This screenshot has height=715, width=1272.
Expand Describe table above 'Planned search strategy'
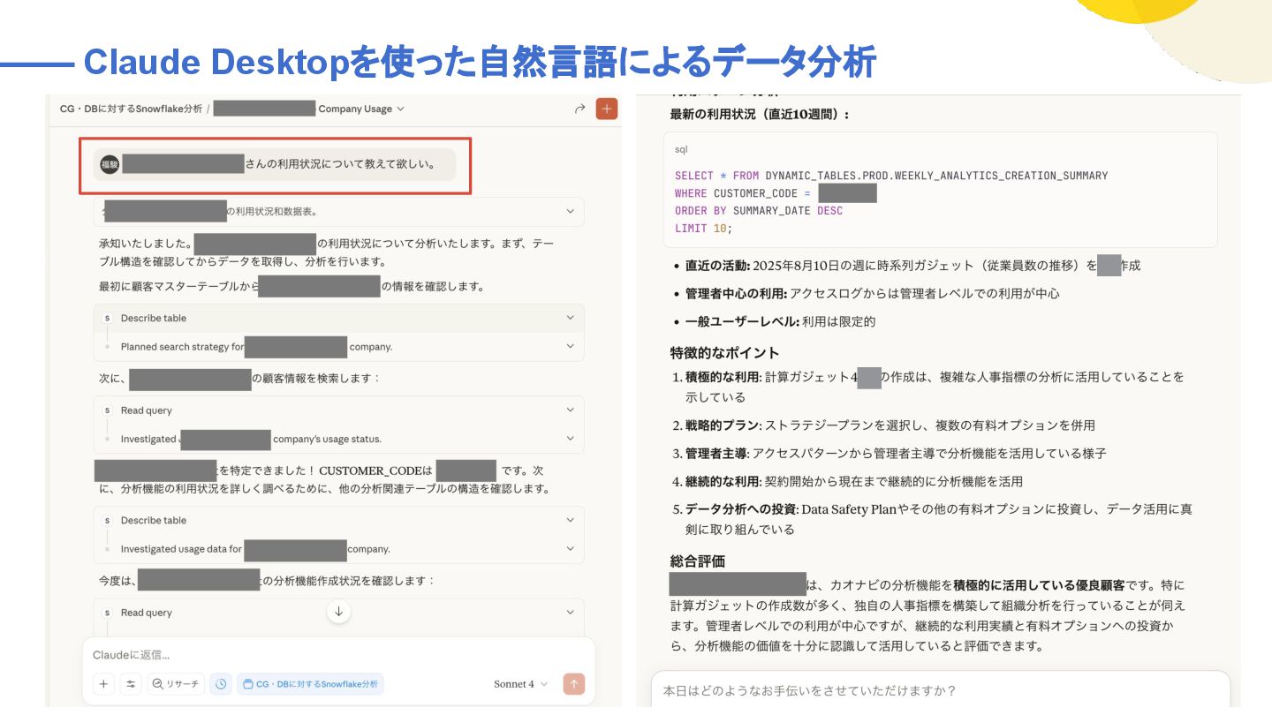338,318
